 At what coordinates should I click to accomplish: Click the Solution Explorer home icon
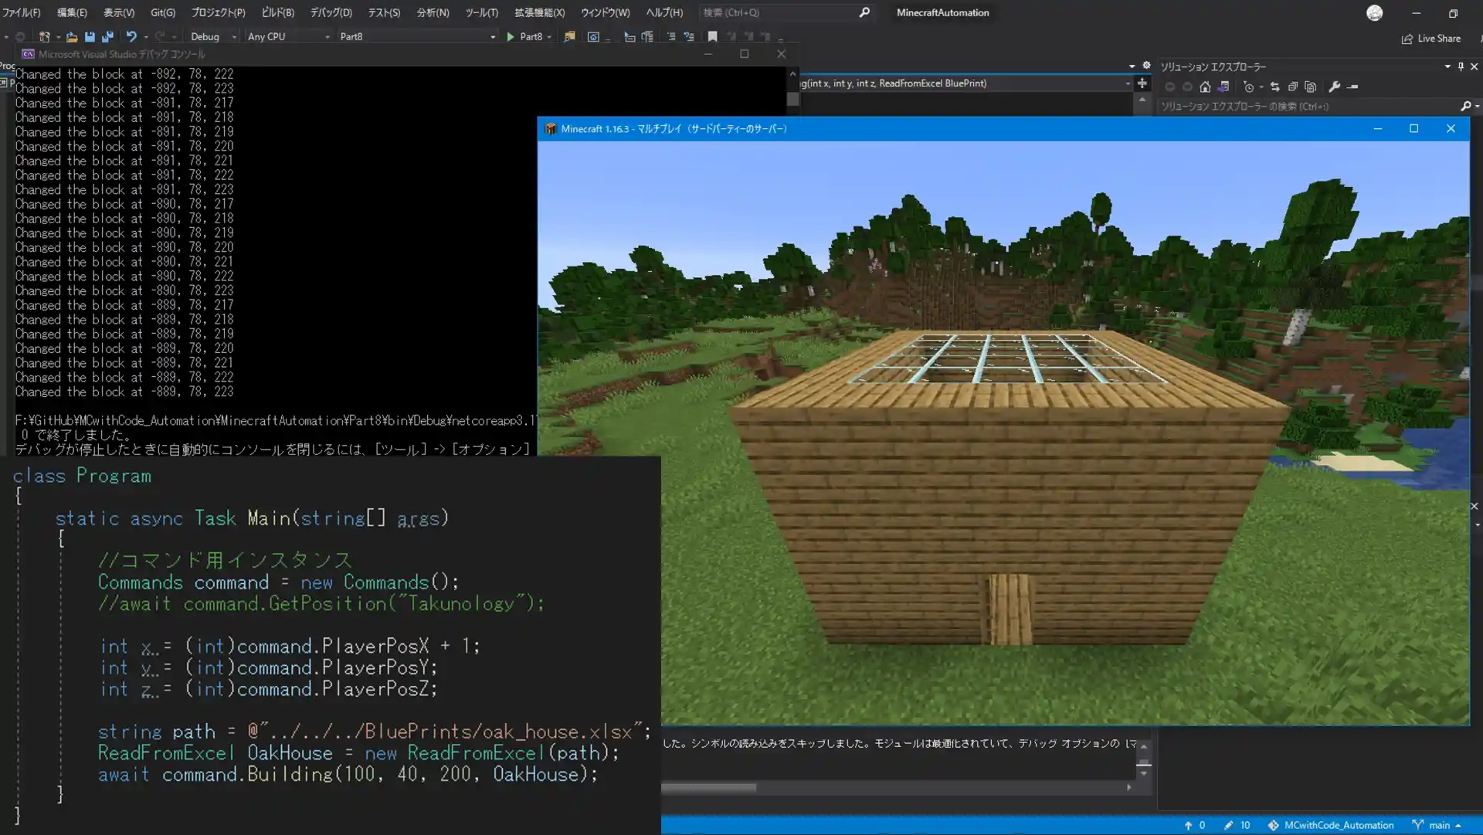click(1205, 87)
